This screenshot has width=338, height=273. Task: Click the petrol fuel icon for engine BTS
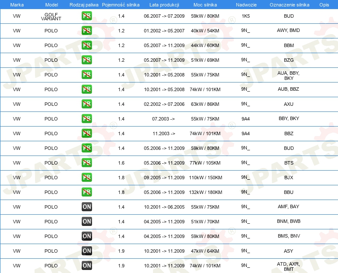pyautogui.click(x=86, y=163)
